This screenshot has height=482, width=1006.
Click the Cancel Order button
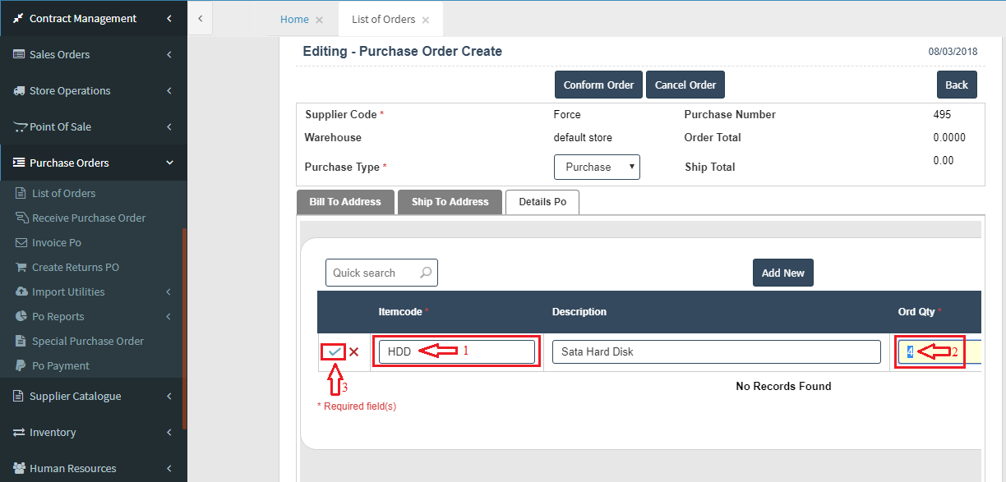tap(685, 85)
